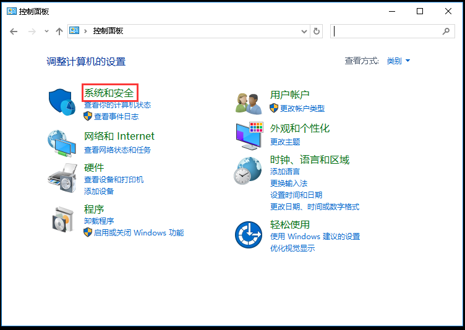Focus the control panel search box
The height and width of the screenshot is (330, 465).
pyautogui.click(x=392, y=31)
